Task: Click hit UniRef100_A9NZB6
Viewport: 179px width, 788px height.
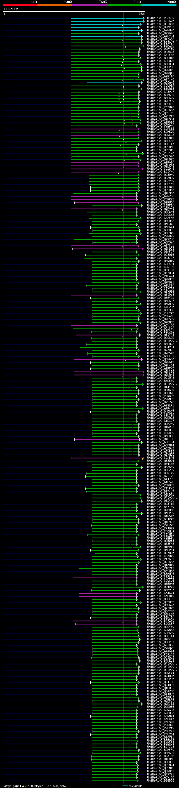Action: click(161, 197)
